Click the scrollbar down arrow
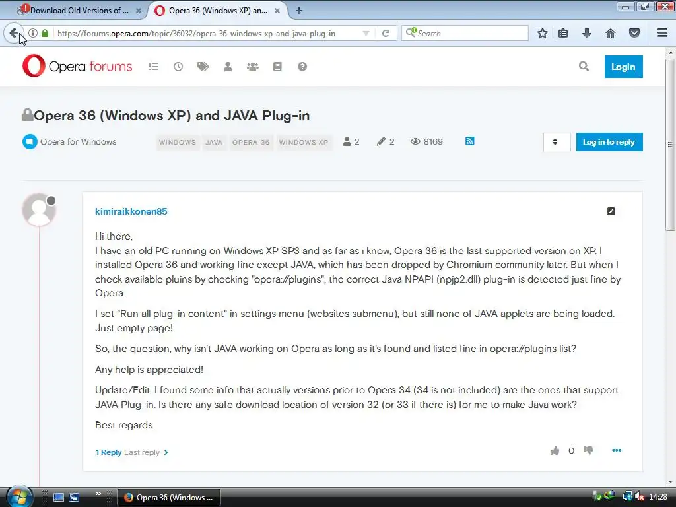This screenshot has height=507, width=676. tap(671, 481)
